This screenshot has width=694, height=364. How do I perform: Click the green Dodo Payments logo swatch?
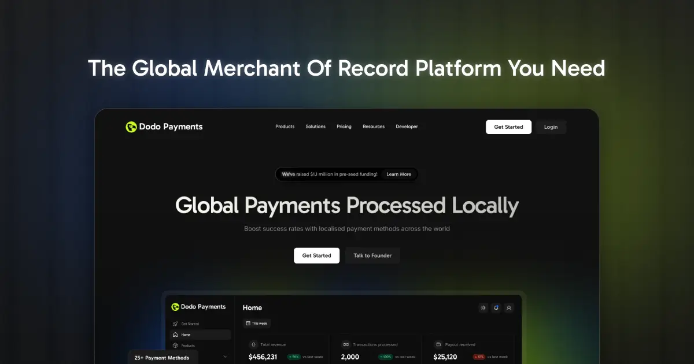tap(131, 127)
